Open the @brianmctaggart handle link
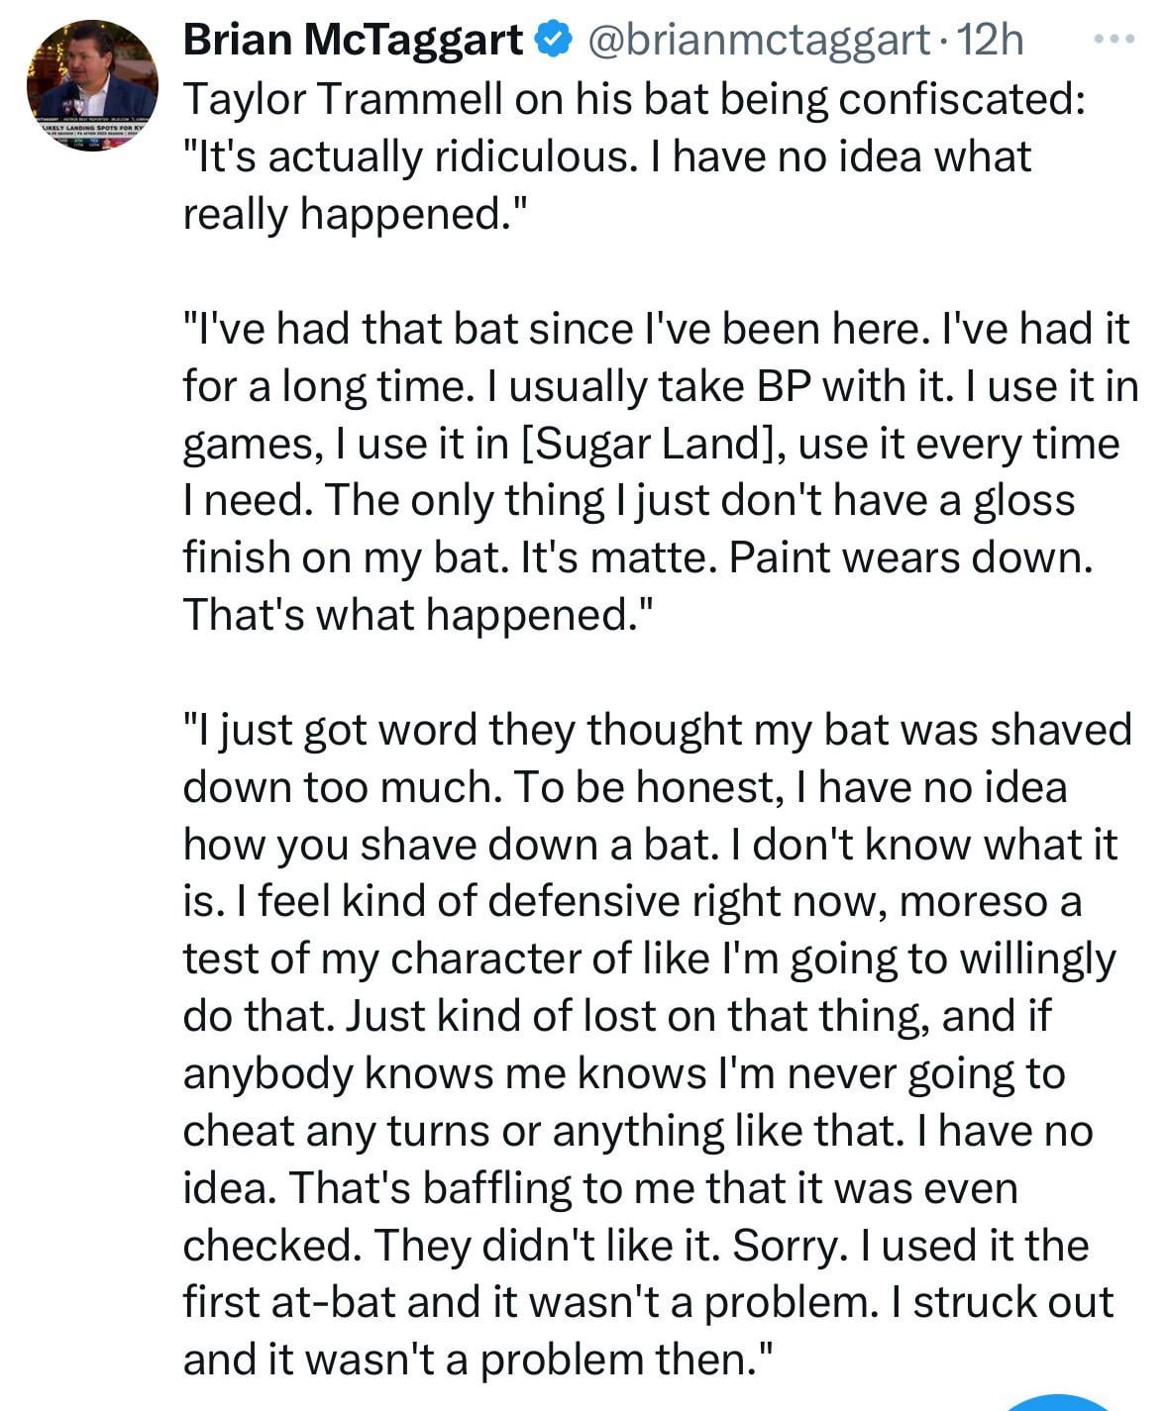 click(x=758, y=41)
